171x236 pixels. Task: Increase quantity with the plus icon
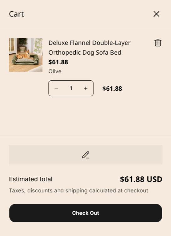coord(85,88)
